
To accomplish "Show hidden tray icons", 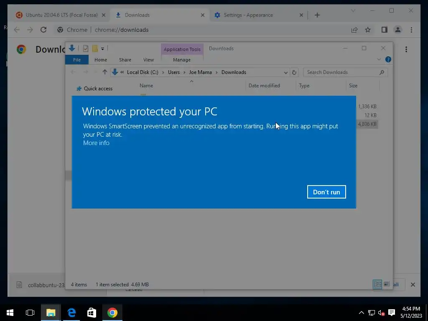I will (x=361, y=313).
